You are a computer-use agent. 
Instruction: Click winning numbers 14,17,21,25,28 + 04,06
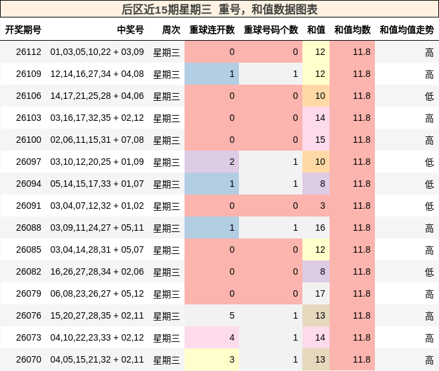tap(97, 96)
